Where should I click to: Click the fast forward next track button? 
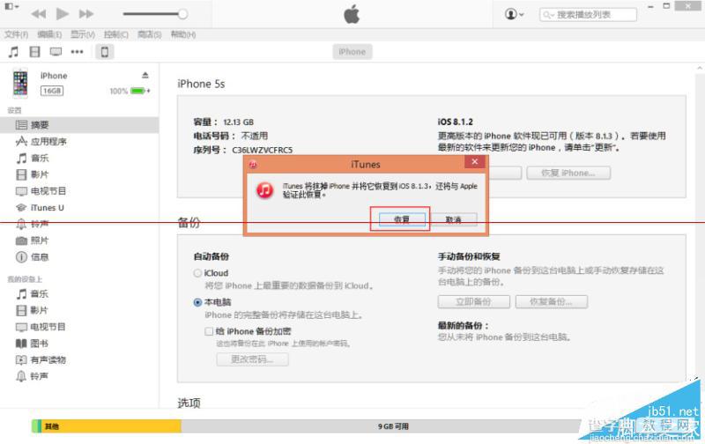(85, 14)
